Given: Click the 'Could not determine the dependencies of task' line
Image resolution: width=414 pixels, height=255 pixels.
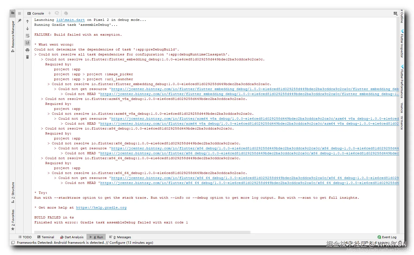Looking at the screenshot, I should point(107,49).
